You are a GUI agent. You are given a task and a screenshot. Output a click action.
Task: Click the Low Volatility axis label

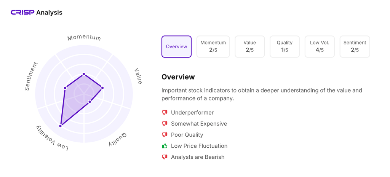pos(52,139)
